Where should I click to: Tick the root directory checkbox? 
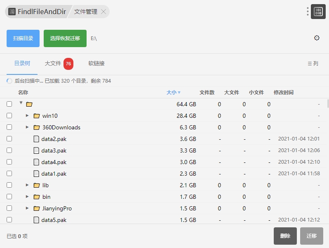[x=9, y=104]
